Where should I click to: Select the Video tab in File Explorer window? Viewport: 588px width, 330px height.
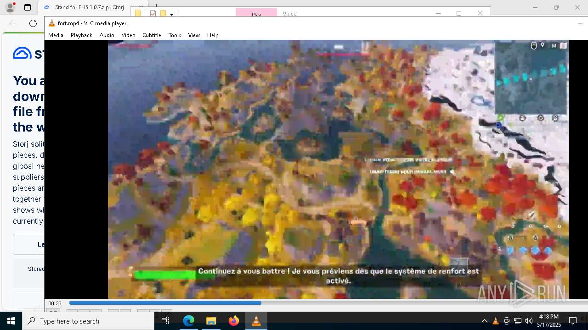pos(289,13)
